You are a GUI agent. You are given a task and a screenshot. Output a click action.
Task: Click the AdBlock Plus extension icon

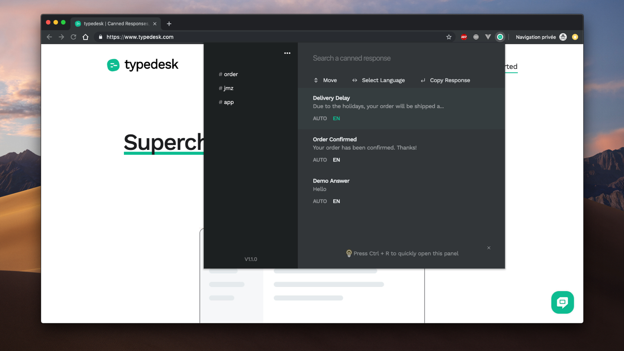(464, 37)
